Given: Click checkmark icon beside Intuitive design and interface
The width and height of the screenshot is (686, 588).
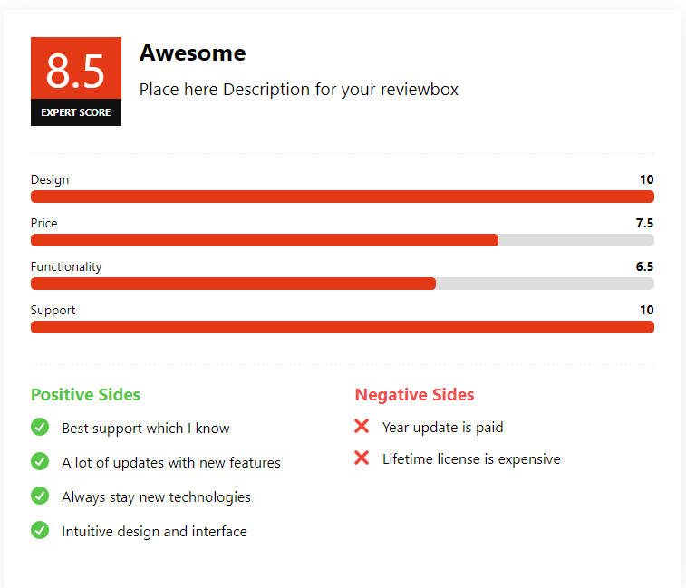Looking at the screenshot, I should (40, 530).
